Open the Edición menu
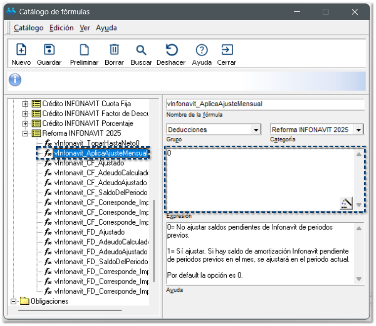 [x=61, y=28]
